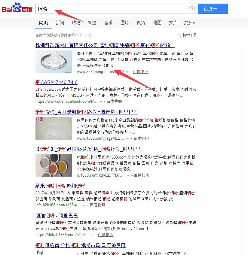Click the 百度一下 search button

point(213,9)
